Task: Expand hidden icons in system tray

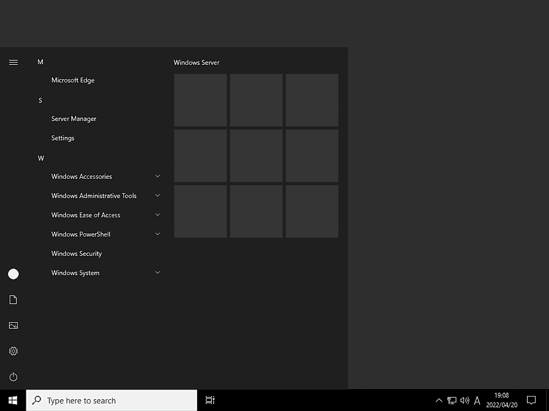Action: [439, 400]
